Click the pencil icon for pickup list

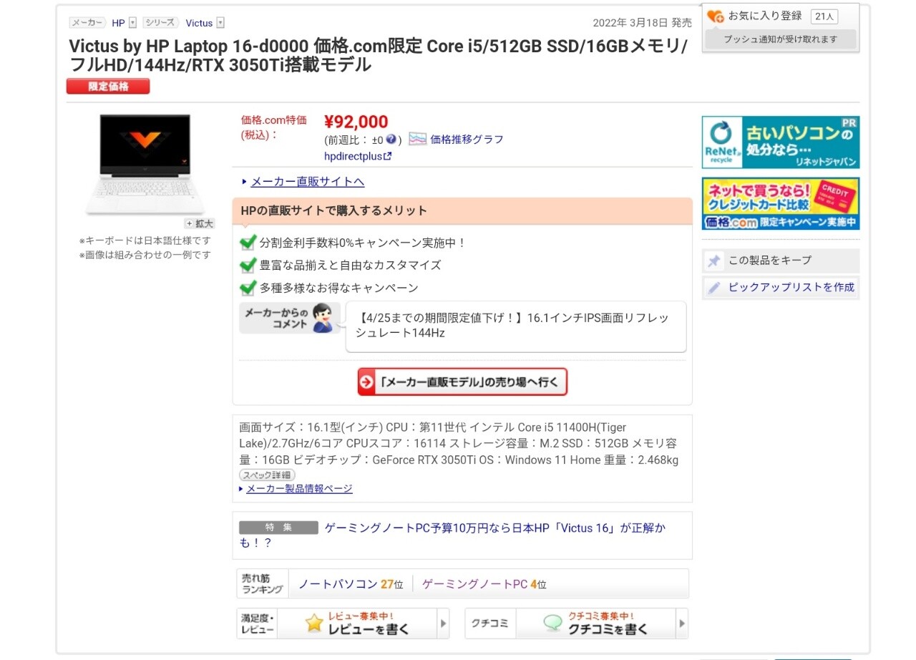[714, 288]
